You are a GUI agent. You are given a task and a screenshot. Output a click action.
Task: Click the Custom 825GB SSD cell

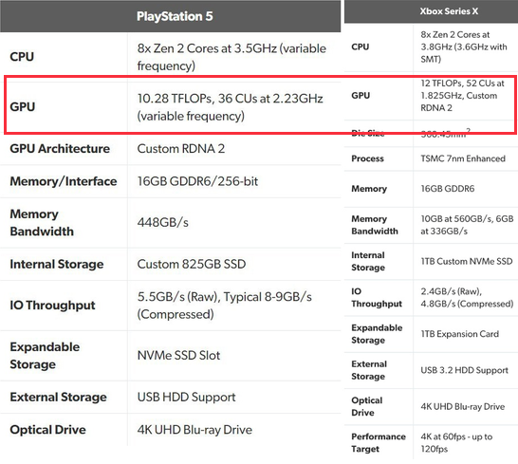[x=192, y=264]
